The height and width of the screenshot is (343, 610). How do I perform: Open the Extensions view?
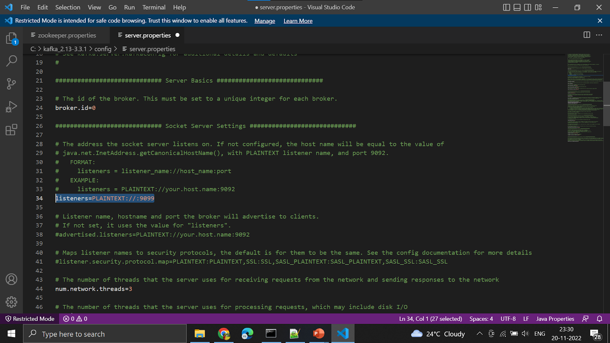tap(11, 130)
